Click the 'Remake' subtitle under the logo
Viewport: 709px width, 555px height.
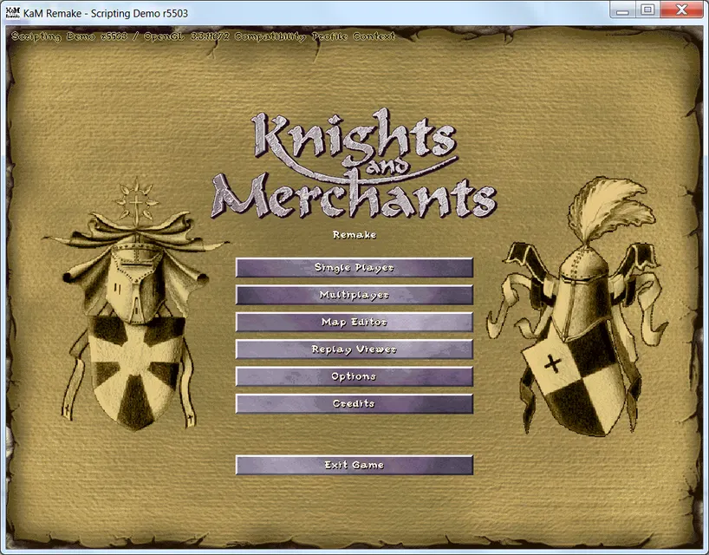[x=354, y=235]
